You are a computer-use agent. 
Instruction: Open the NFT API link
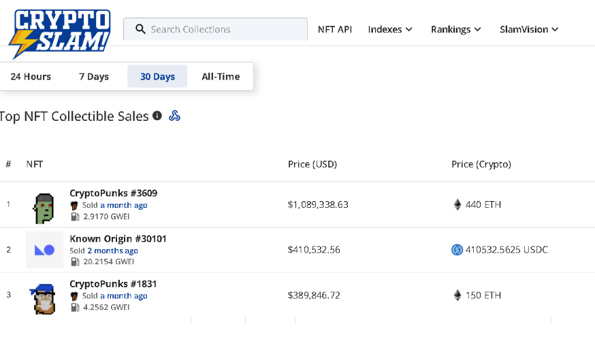coord(335,29)
